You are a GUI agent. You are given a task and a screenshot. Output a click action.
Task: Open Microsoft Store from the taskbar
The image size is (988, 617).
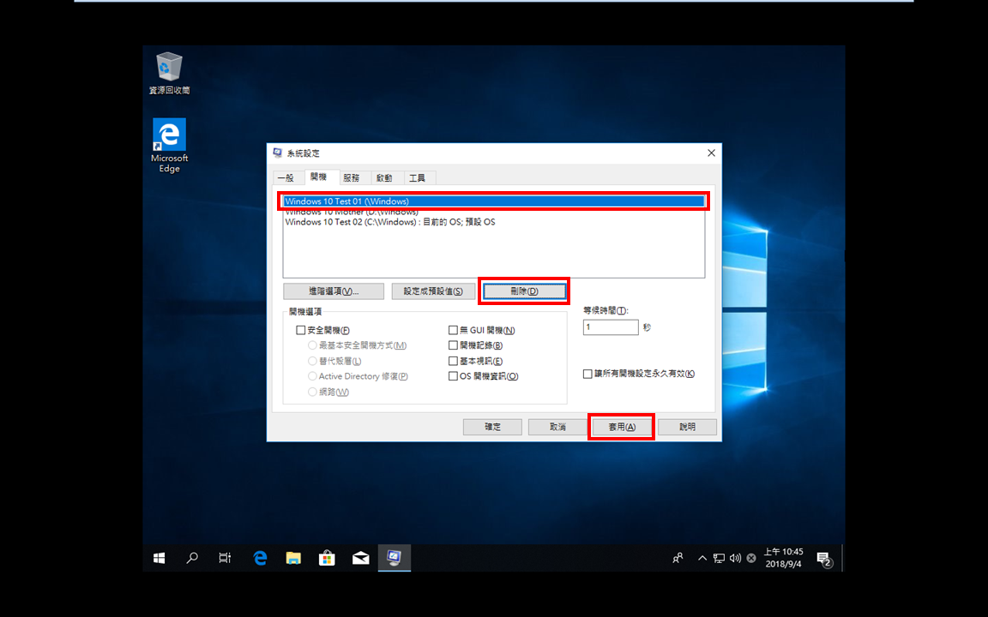click(x=327, y=558)
